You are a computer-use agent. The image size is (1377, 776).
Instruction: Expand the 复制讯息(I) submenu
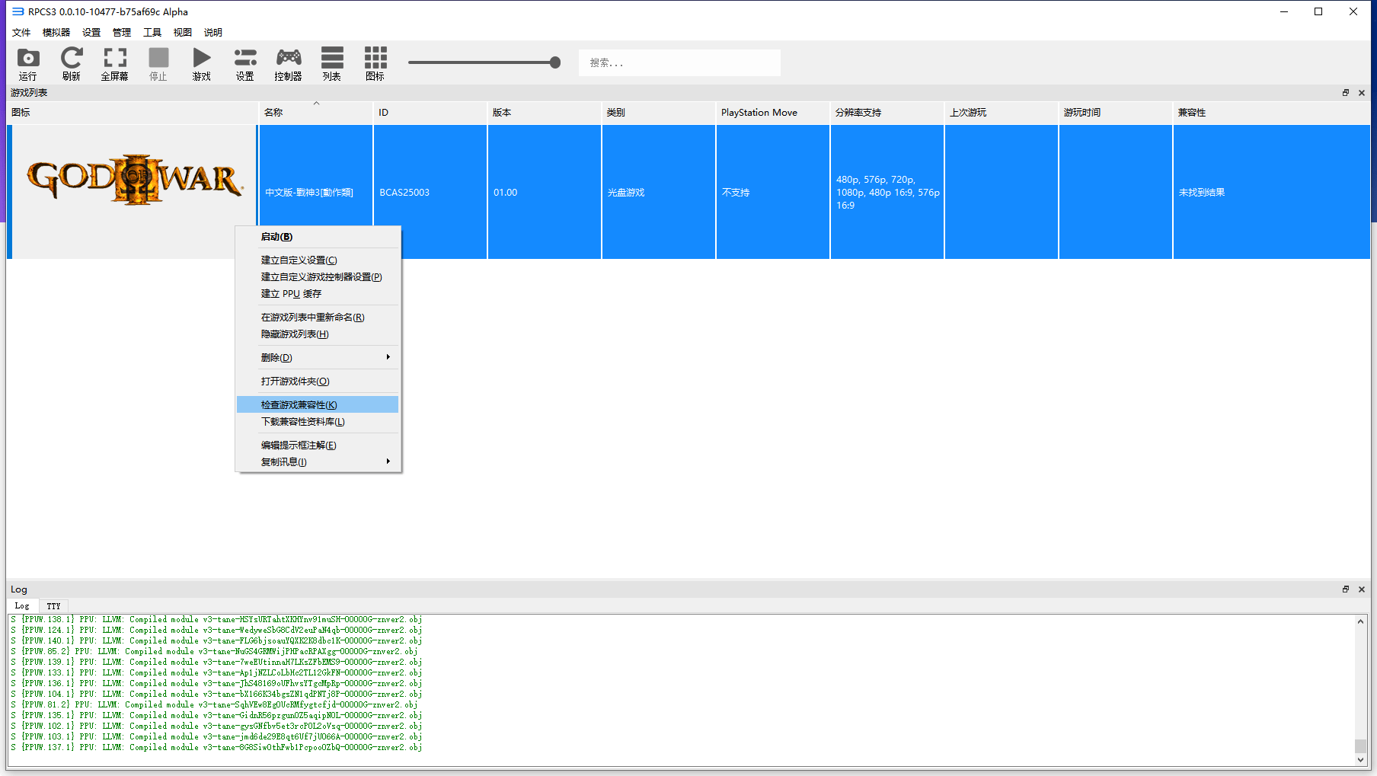point(318,462)
